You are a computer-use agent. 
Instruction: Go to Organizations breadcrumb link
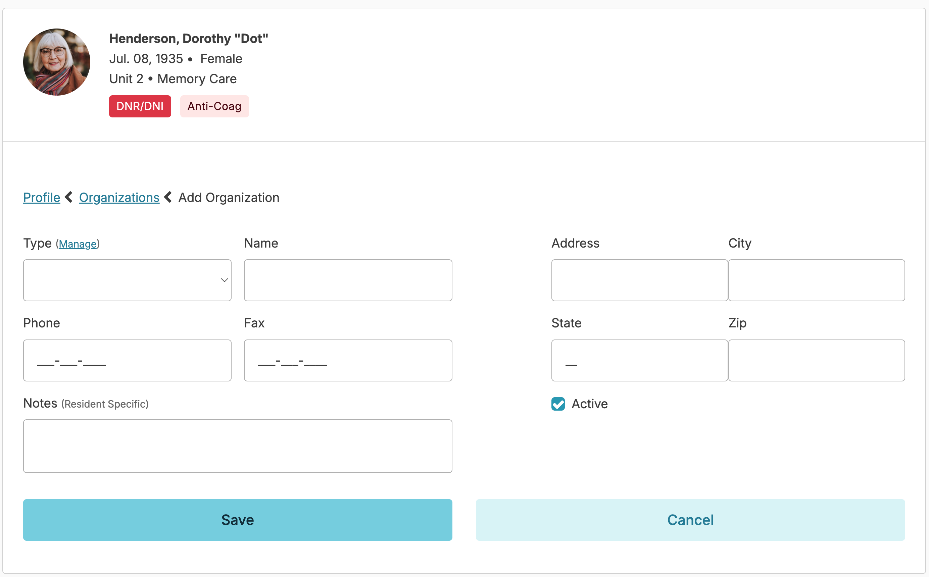pos(119,197)
